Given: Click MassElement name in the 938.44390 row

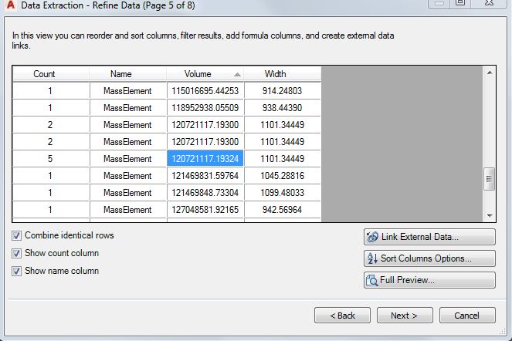Looking at the screenshot, I should click(128, 108).
